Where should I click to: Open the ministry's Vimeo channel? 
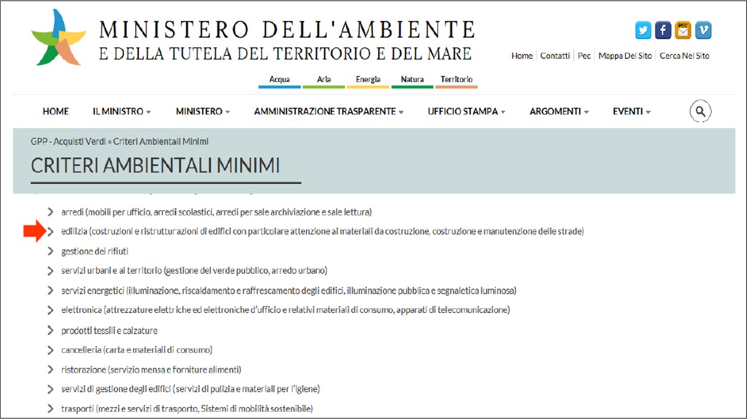tap(703, 30)
